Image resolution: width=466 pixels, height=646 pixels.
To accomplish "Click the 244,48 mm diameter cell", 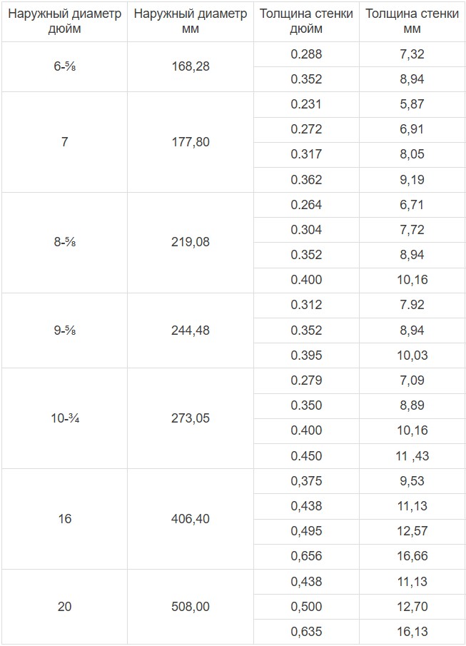I will (191, 330).
